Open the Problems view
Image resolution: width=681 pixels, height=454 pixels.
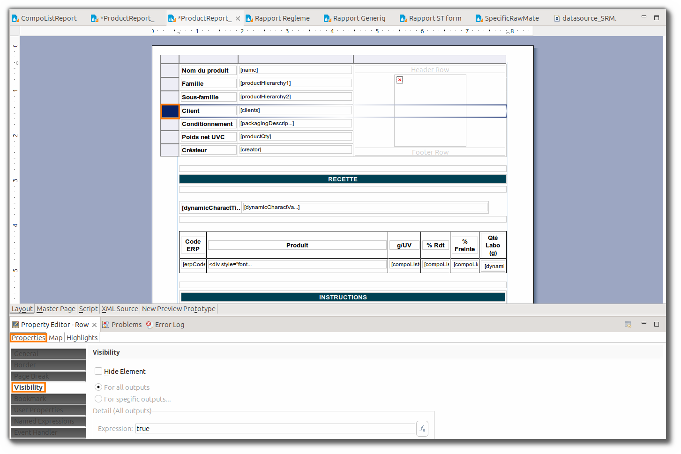(x=122, y=325)
